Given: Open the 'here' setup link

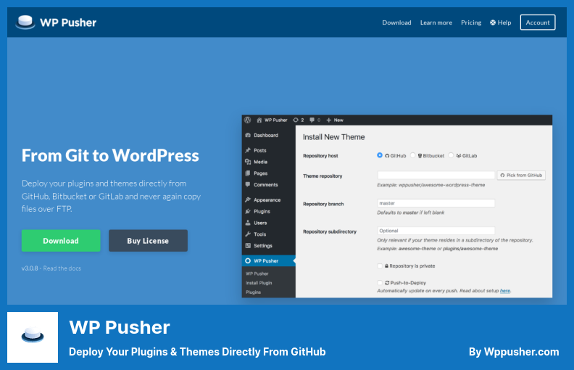Looking at the screenshot, I should pos(505,290).
